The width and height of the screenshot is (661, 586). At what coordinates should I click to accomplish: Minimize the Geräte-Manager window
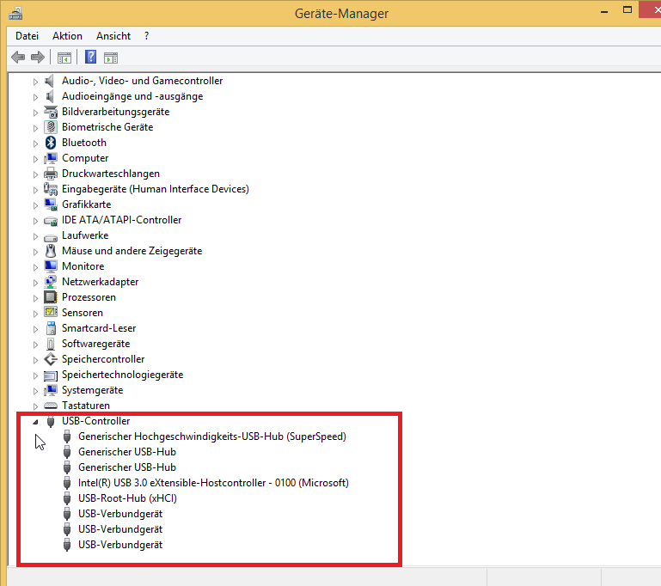[x=604, y=10]
